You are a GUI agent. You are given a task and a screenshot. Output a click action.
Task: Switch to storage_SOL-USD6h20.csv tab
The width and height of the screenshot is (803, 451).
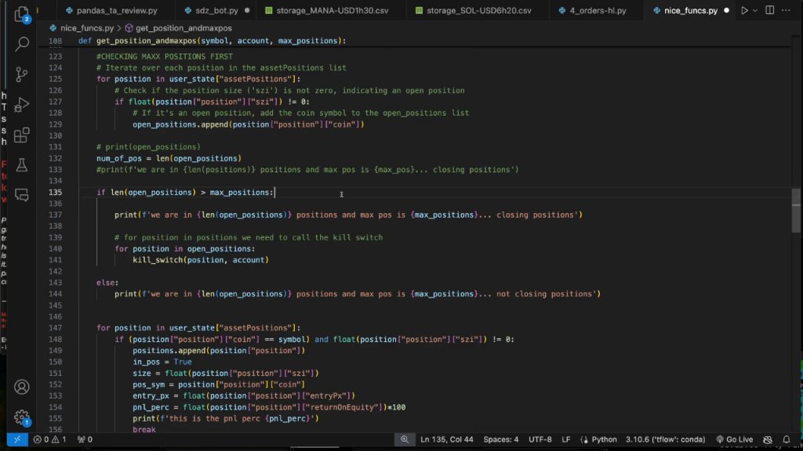(479, 10)
